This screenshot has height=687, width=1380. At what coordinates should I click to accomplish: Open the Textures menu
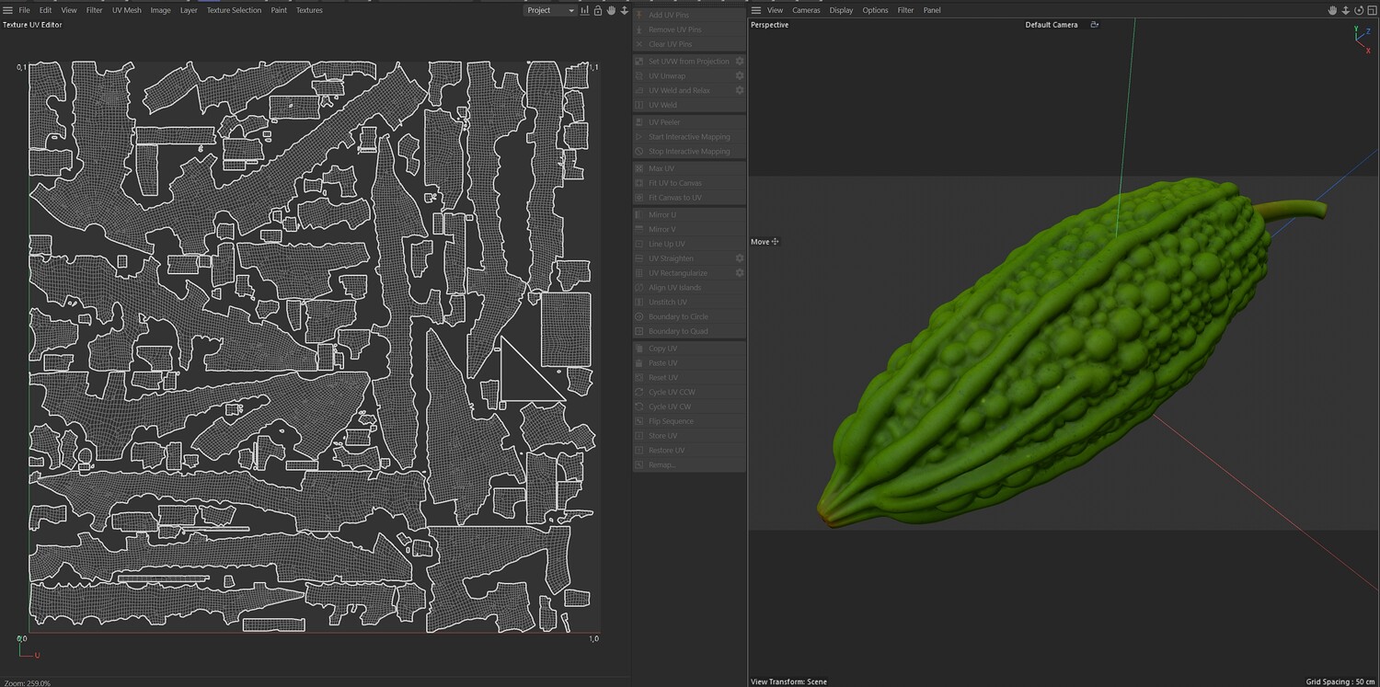[309, 10]
